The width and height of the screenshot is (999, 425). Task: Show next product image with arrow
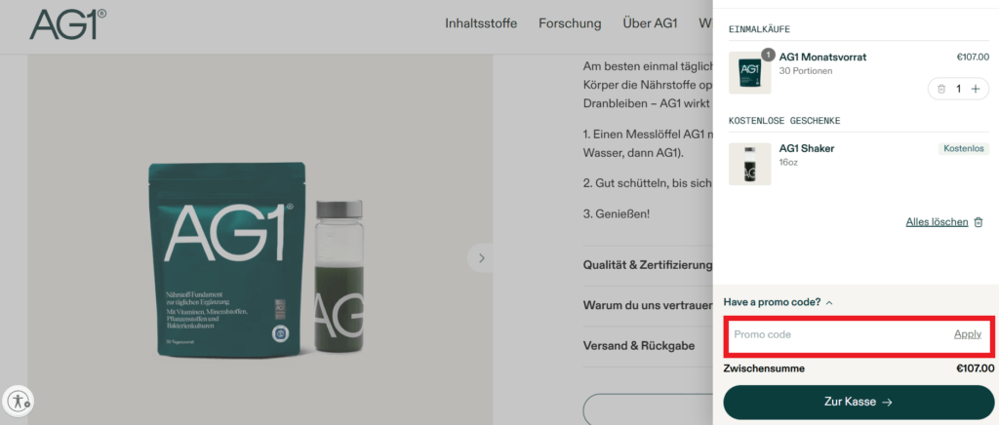click(x=481, y=257)
